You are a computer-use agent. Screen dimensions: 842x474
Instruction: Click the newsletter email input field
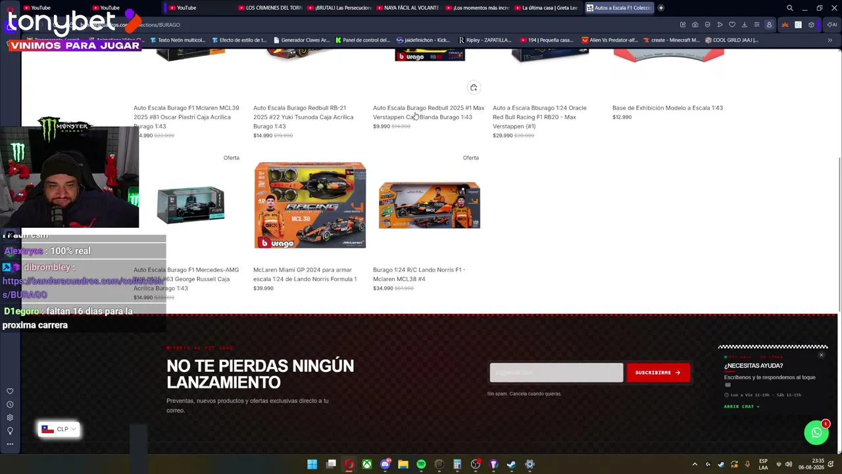(x=557, y=373)
